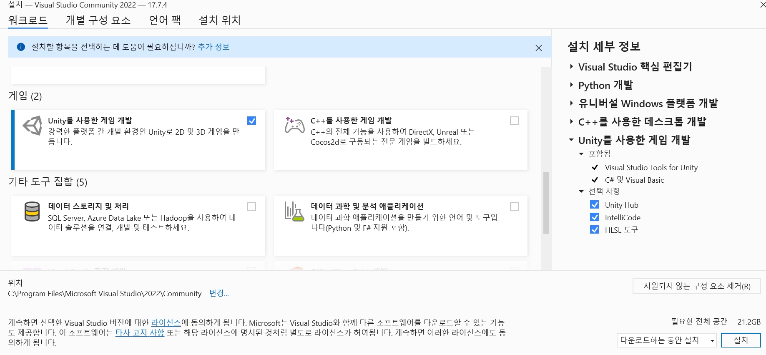The width and height of the screenshot is (766, 355).
Task: Enable data science applications checkbox
Action: tap(515, 206)
